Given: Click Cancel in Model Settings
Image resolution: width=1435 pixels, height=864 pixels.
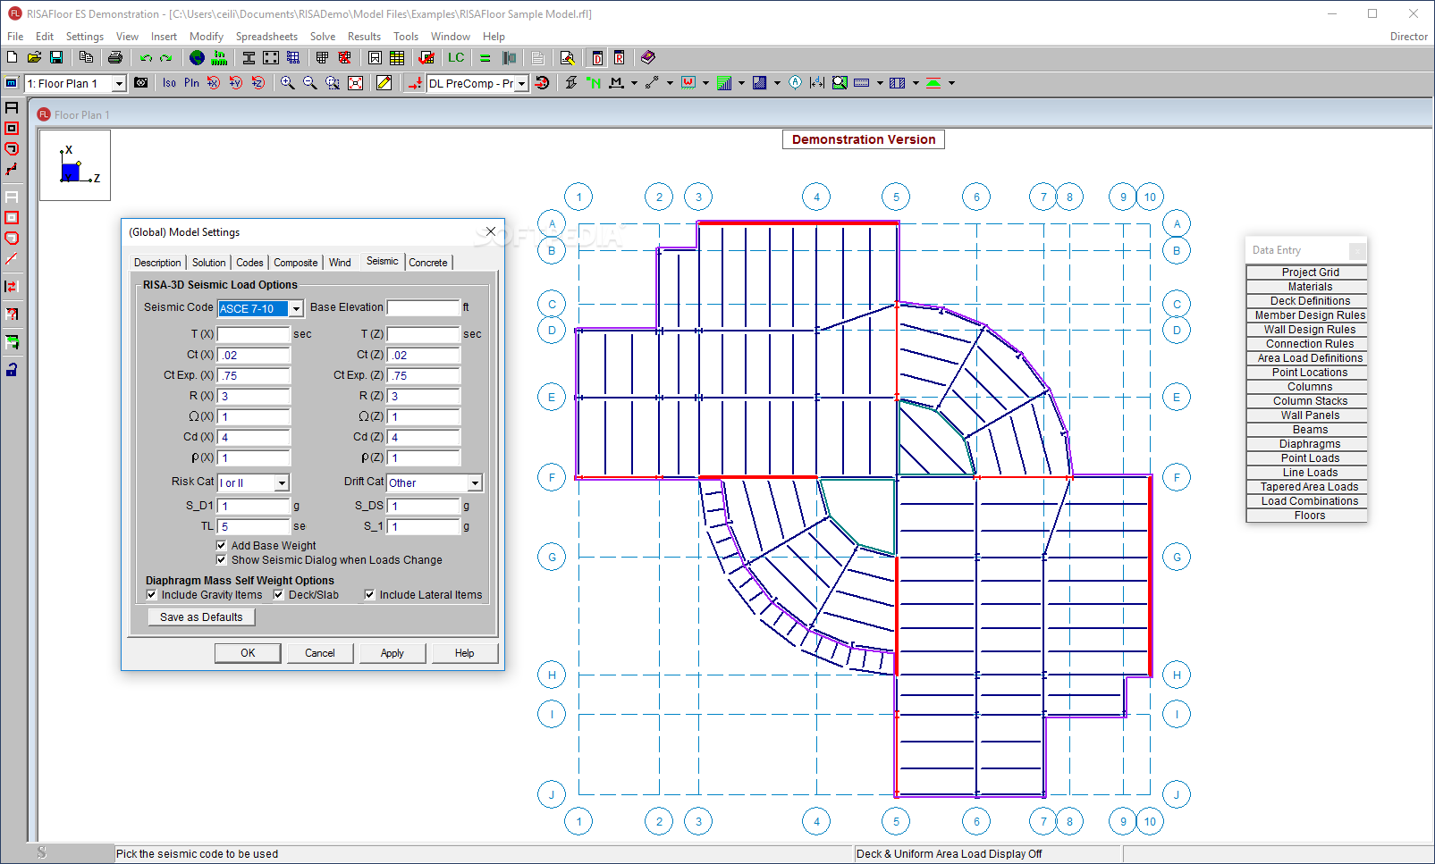Looking at the screenshot, I should point(320,653).
